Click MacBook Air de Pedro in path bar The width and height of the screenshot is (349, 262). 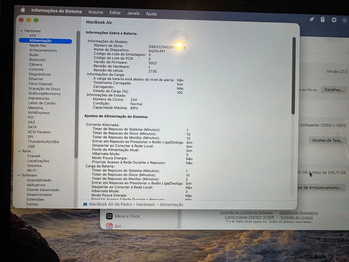pyautogui.click(x=110, y=204)
